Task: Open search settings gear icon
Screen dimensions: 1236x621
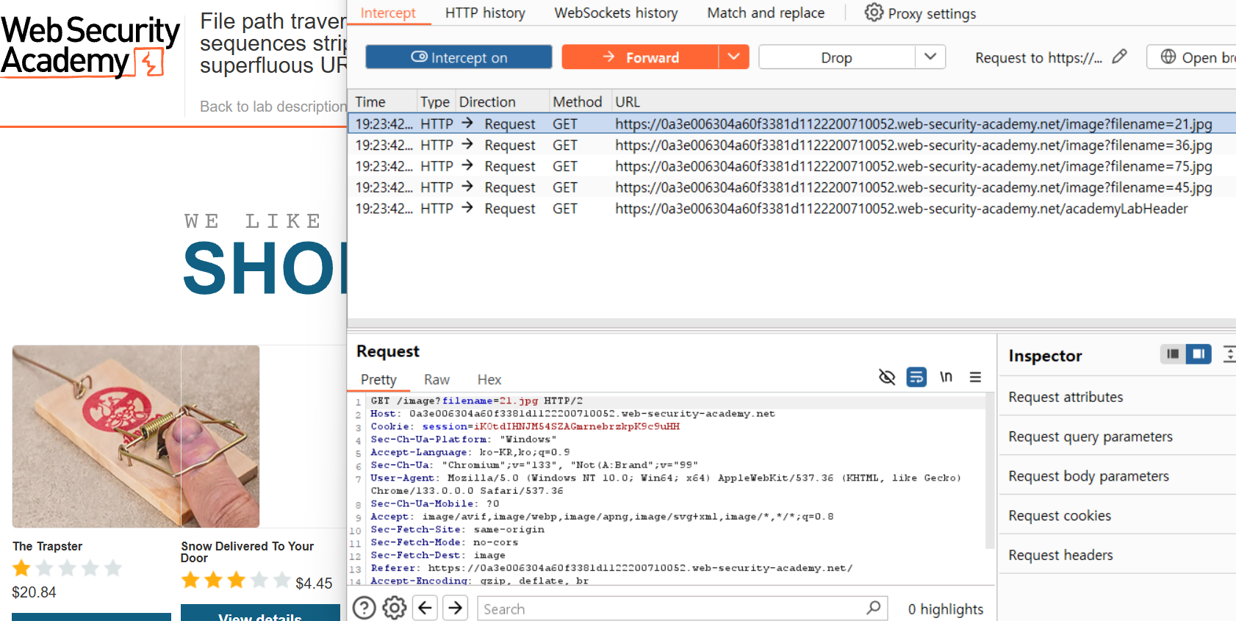Action: pyautogui.click(x=395, y=608)
